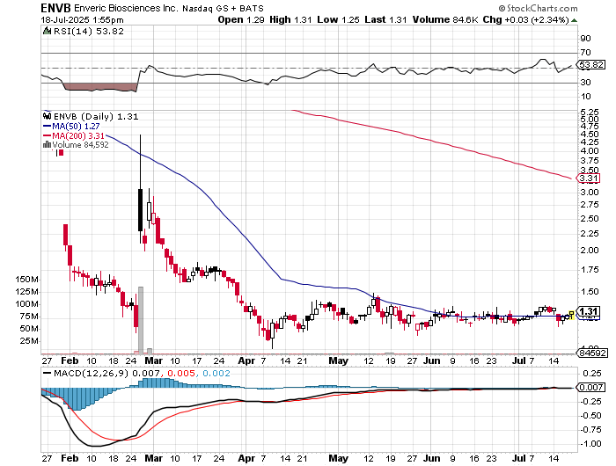Click the High 1.31 header value
616x466 pixels.
pyautogui.click(x=290, y=19)
